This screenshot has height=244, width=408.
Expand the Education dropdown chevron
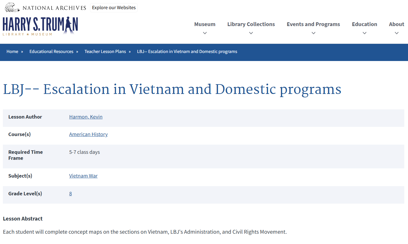coord(364,33)
